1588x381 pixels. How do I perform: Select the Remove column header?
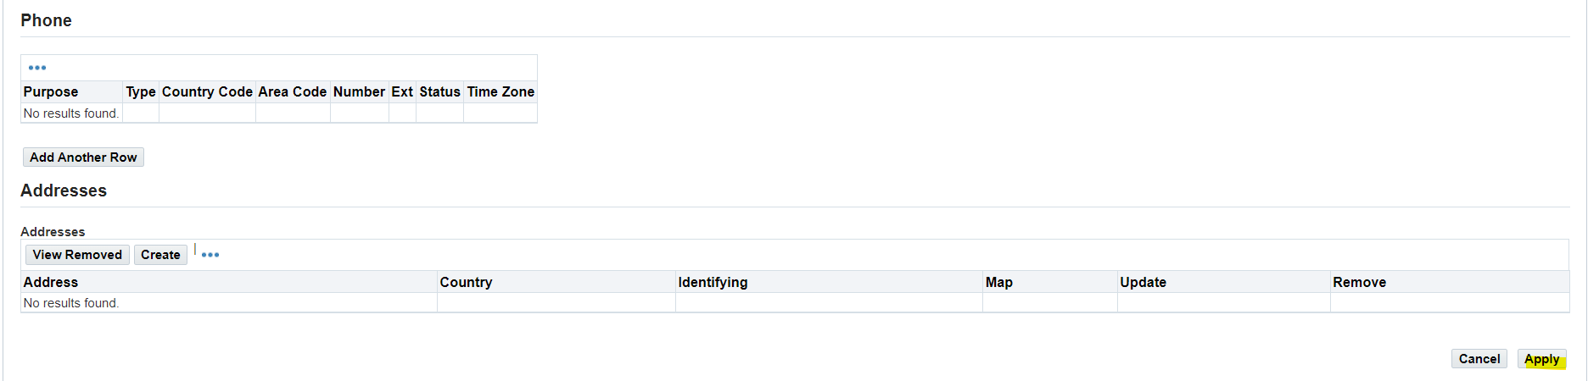coord(1359,282)
